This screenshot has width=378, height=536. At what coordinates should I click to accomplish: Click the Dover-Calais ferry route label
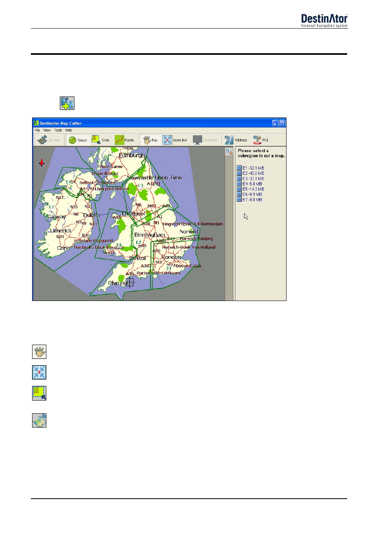(188, 266)
